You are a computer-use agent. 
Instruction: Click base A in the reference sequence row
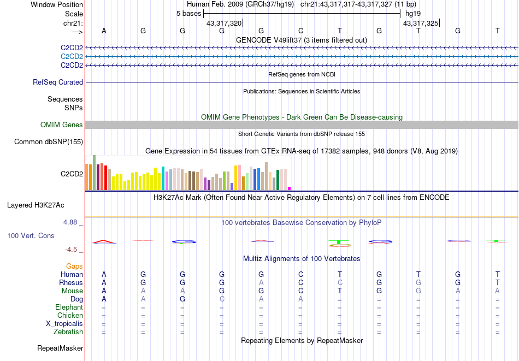pyautogui.click(x=104, y=31)
